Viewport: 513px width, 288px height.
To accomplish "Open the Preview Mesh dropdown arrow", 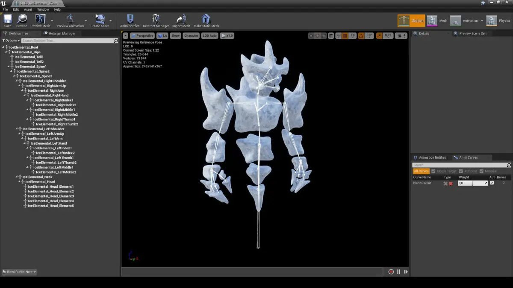I will pos(52,20).
